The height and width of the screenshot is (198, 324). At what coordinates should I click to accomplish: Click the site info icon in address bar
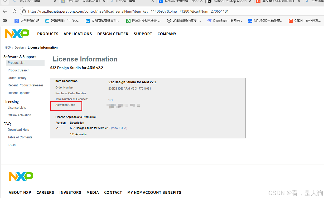coord(24,12)
